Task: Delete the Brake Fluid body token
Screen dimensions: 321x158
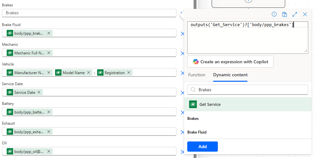Action: (x=49, y=33)
